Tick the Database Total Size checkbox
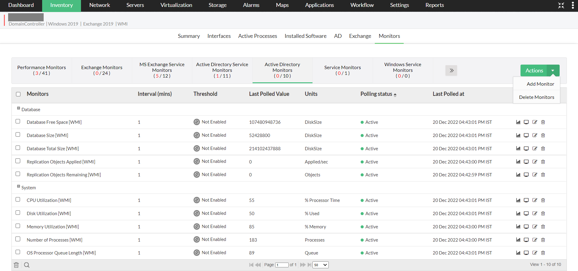This screenshot has height=271, width=578. 18,148
